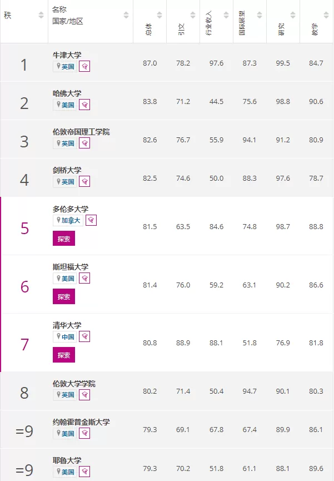This screenshot has height=481, width=334.
Task: Sort by 行业收入 column arrows
Action: (226, 14)
